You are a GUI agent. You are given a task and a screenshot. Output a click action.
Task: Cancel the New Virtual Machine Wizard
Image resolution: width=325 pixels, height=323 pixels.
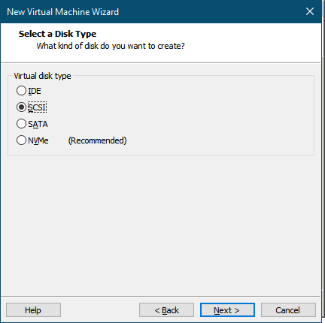coord(288,310)
